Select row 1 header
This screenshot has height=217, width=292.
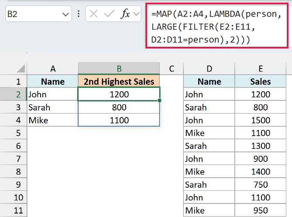coord(14,81)
